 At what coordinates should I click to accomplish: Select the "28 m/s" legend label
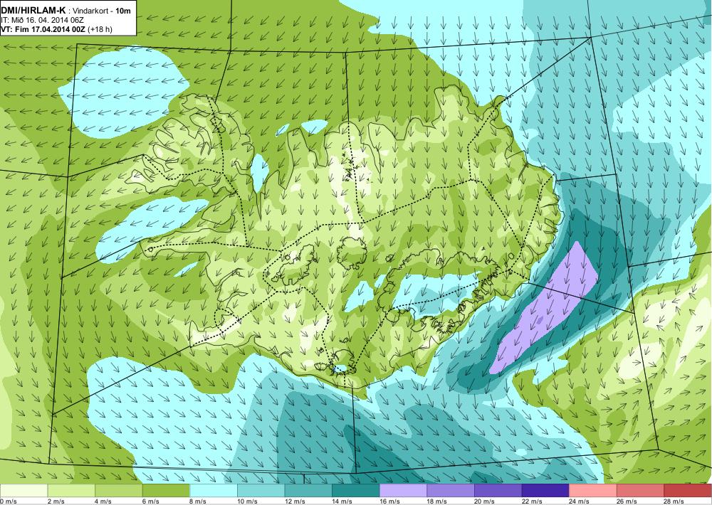pyautogui.click(x=674, y=501)
